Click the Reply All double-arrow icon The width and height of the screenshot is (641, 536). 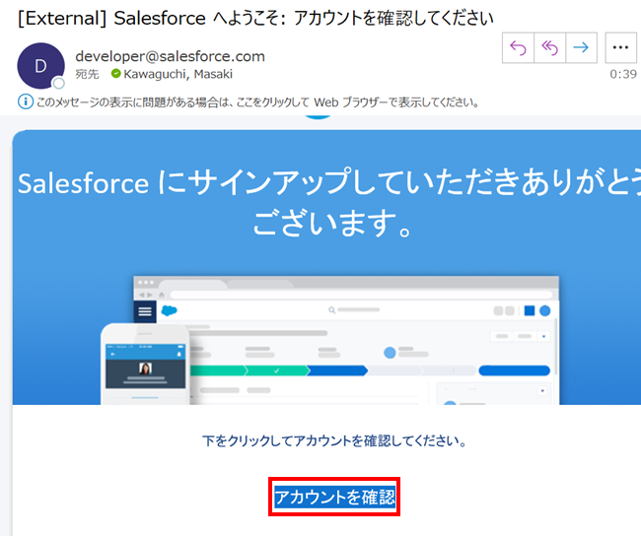(549, 47)
